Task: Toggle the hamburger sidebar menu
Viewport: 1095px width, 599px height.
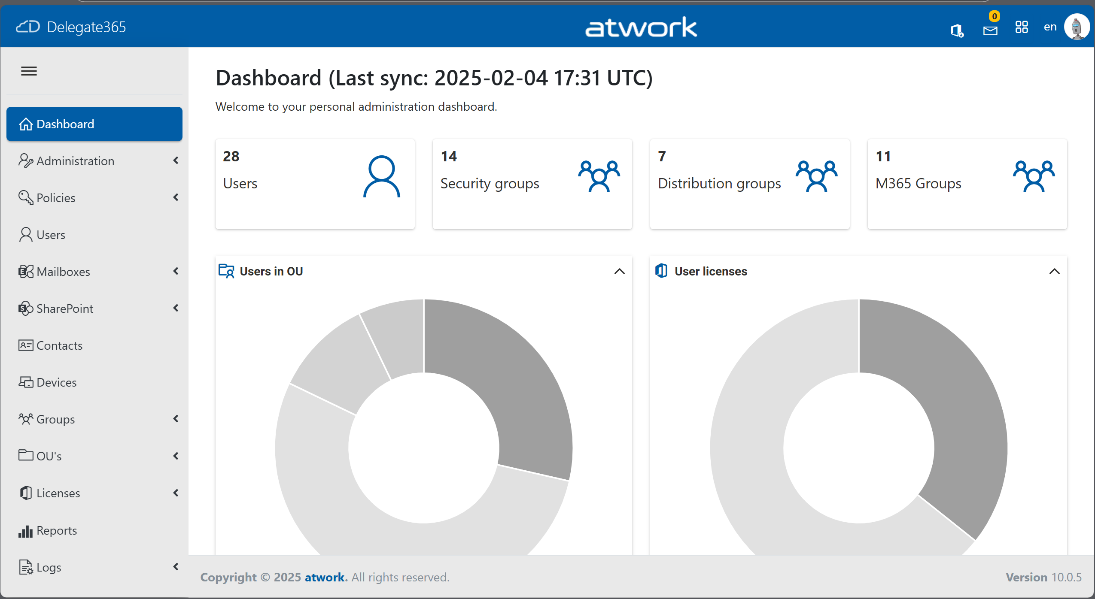Action: [29, 71]
